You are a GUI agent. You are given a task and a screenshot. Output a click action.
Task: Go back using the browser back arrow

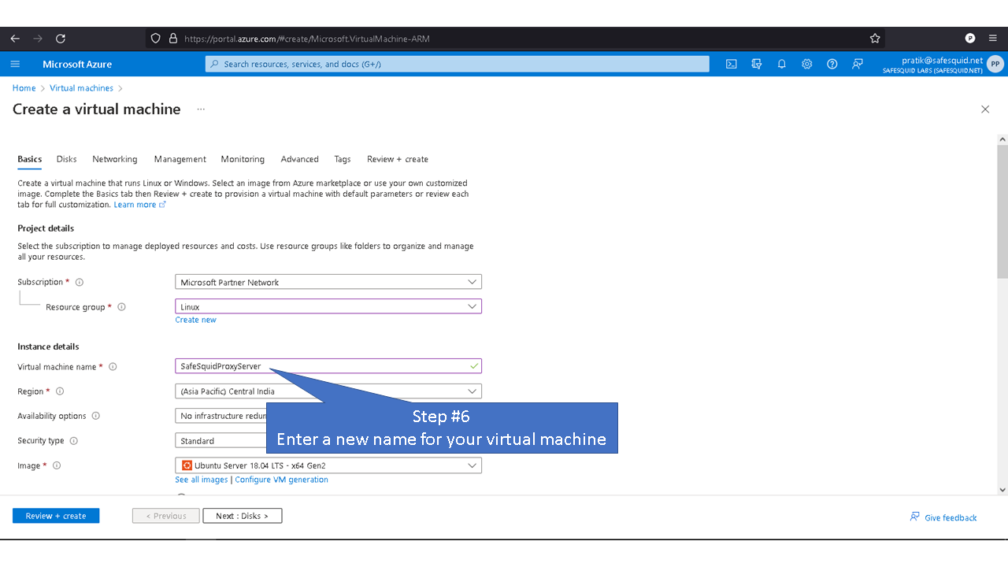pyautogui.click(x=15, y=38)
